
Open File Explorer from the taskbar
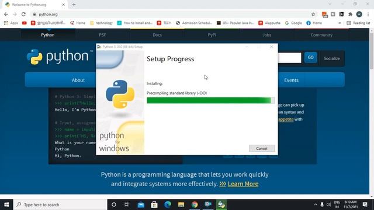[181, 205]
